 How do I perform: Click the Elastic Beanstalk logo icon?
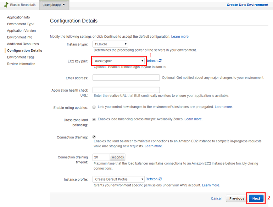pyautogui.click(x=6, y=5)
